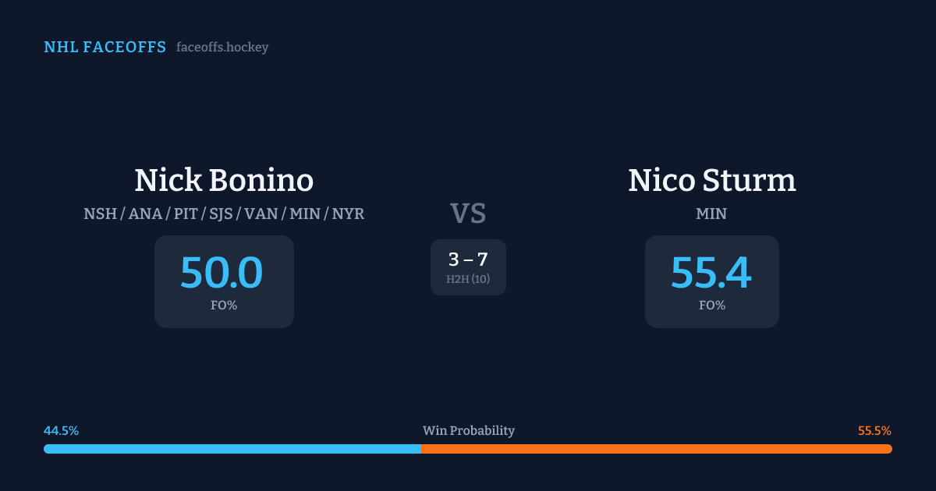Click NYR in Bonino's team list
Screen dimensions: 936x491
pyautogui.click(x=348, y=214)
